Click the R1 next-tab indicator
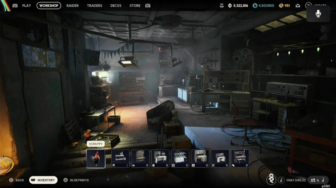The image size is (336, 188). [x=148, y=5]
